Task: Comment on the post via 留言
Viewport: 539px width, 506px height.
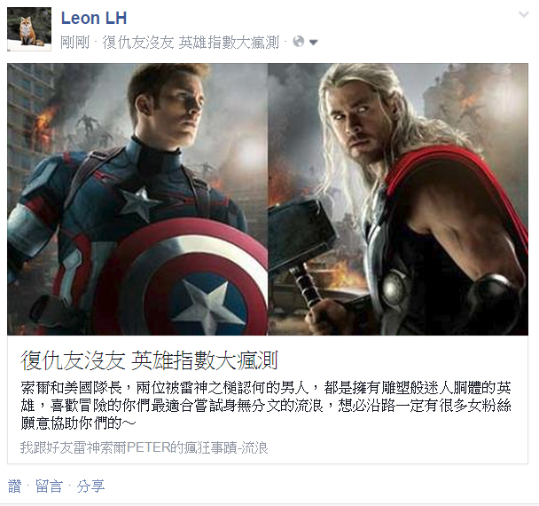Action: [x=49, y=486]
